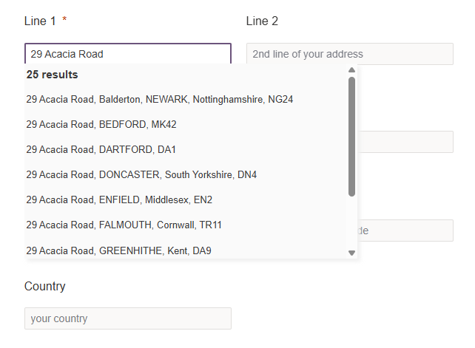This screenshot has width=475, height=348.
Task: Click the results list scrollbar thumb
Action: pos(351,137)
